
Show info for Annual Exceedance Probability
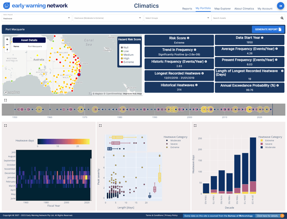tap(278, 85)
